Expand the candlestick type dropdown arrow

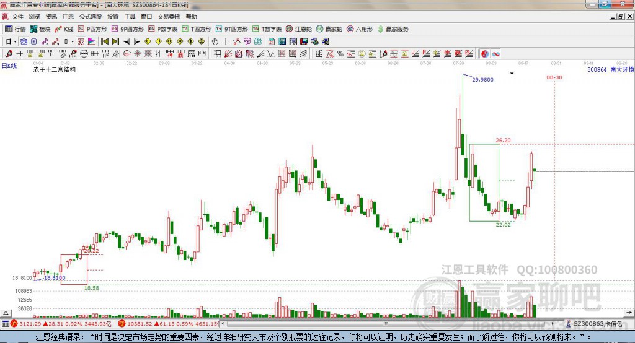pyautogui.click(x=73, y=41)
